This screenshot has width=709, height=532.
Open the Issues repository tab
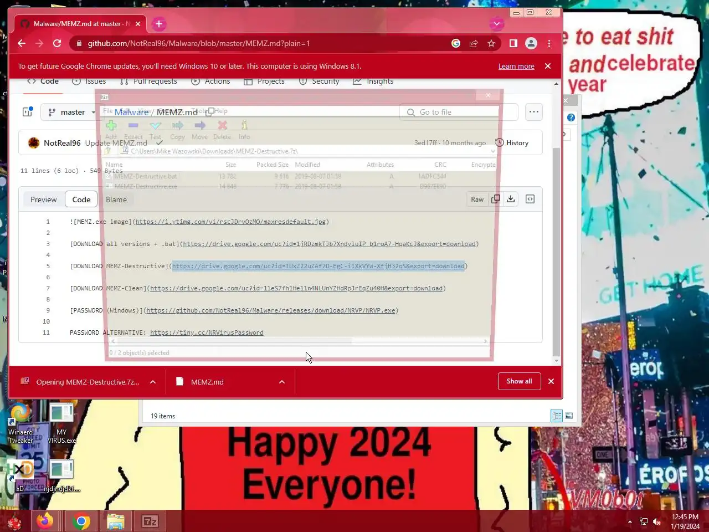coord(89,81)
